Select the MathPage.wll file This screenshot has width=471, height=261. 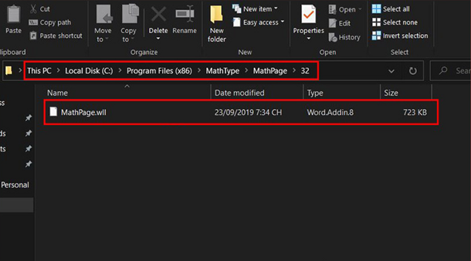tap(83, 112)
